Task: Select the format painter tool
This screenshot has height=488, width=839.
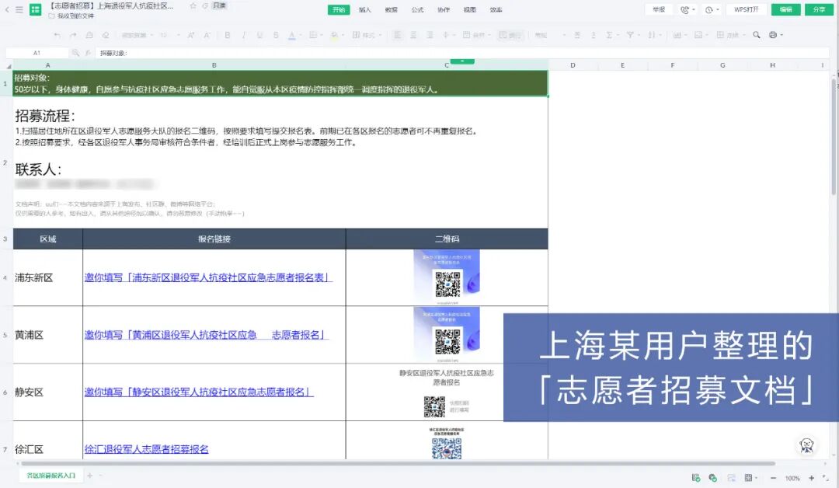Action: 89,35
